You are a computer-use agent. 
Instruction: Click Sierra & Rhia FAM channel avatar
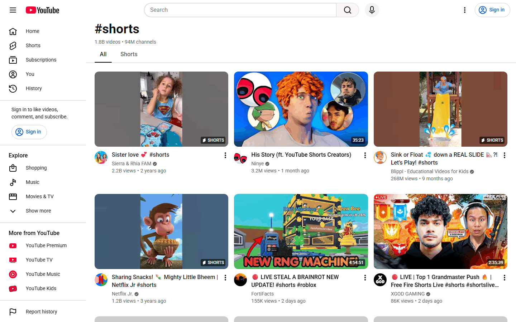[x=101, y=157]
